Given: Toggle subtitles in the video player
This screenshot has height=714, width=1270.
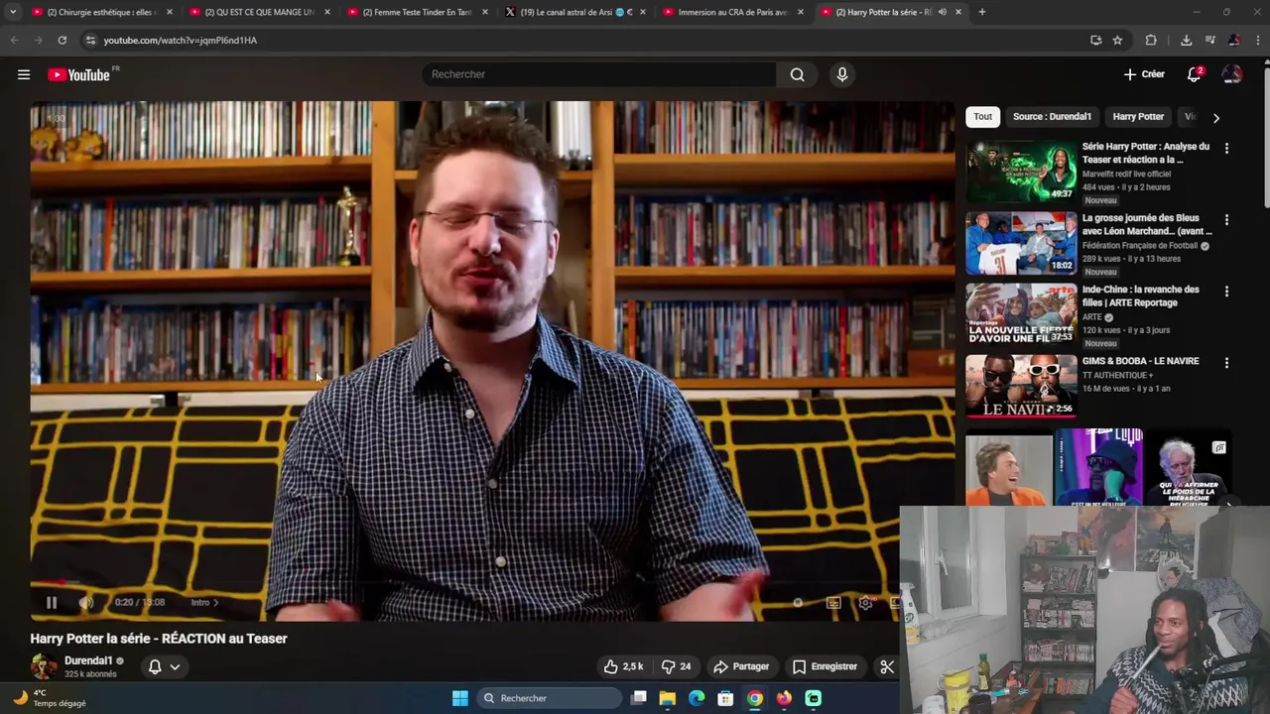Looking at the screenshot, I should (x=833, y=602).
